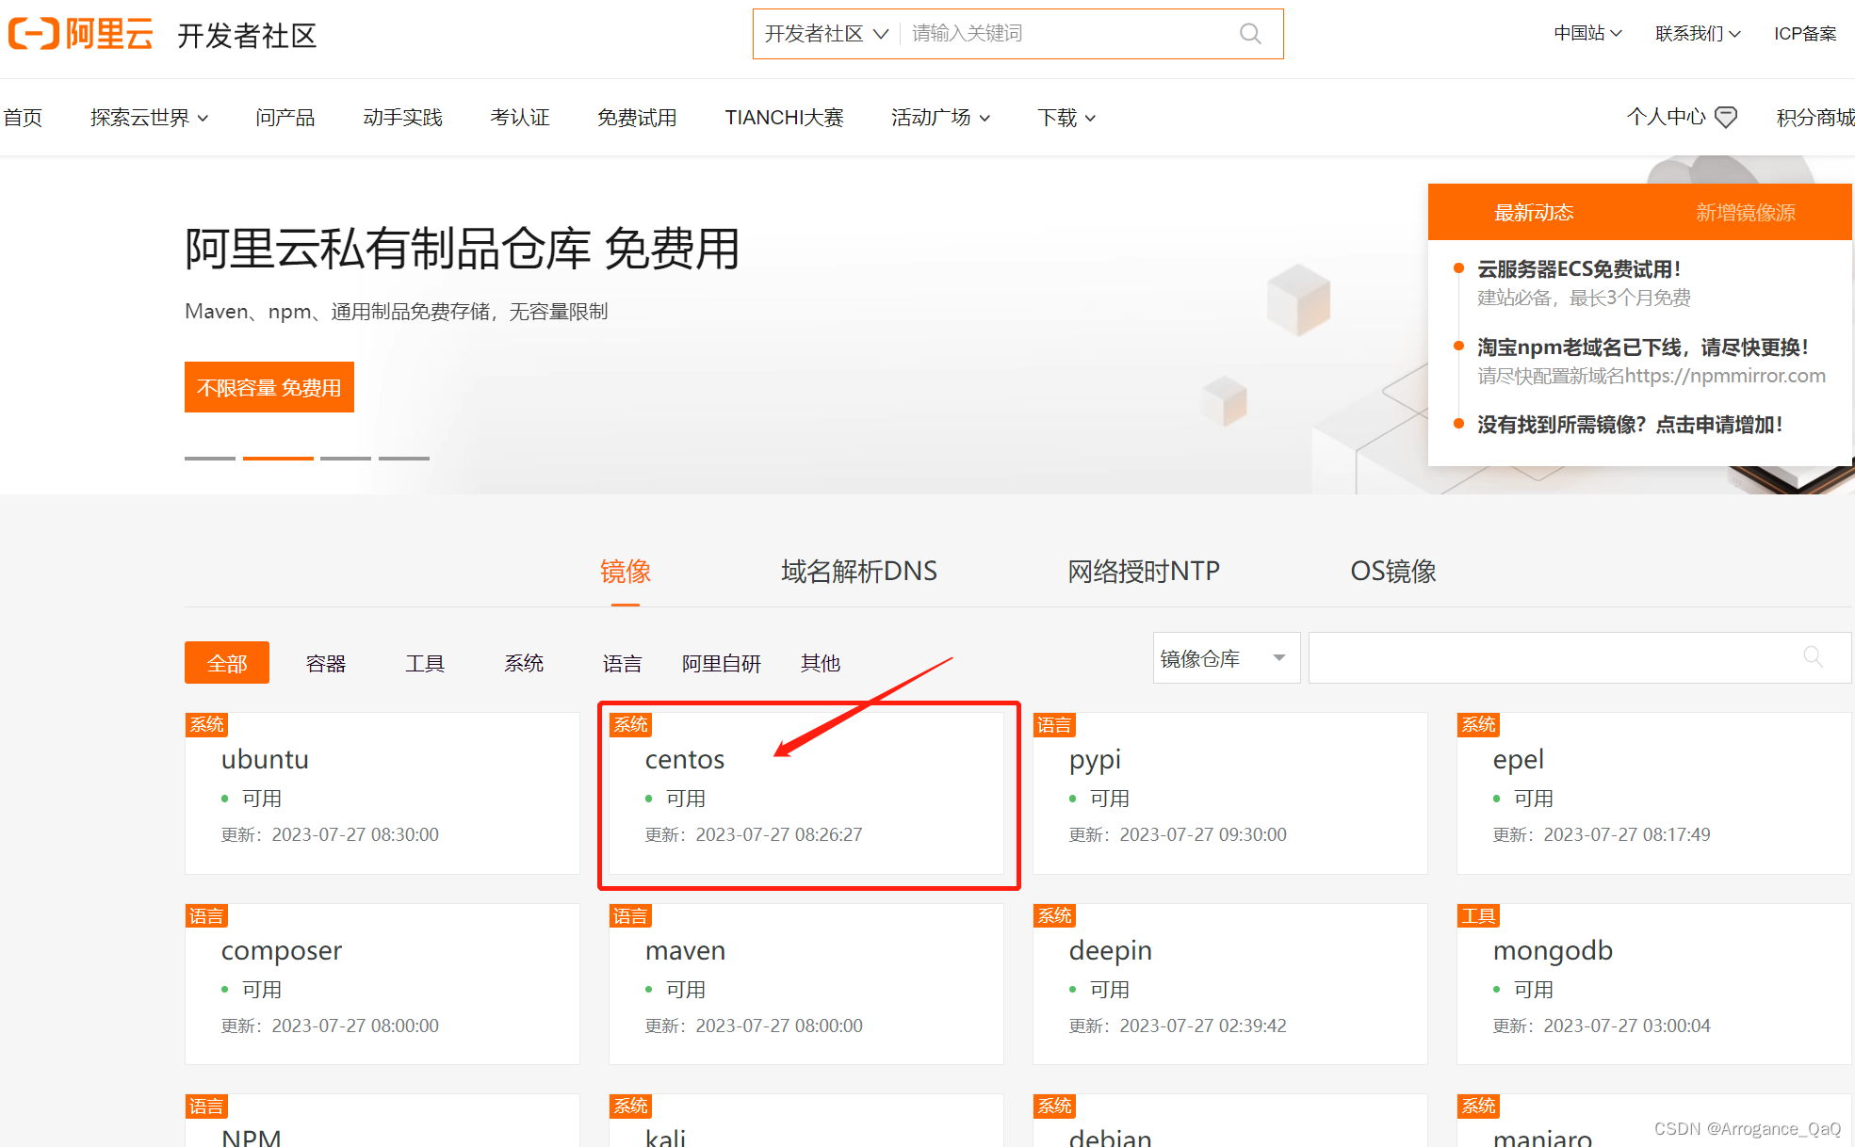Select the first banner carousel indicator
The height and width of the screenshot is (1147, 1855).
(209, 459)
